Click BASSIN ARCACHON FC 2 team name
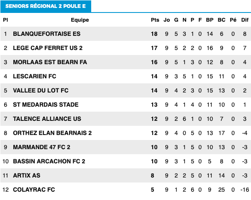The width and height of the screenshot is (251, 200). pyautogui.click(x=49, y=161)
